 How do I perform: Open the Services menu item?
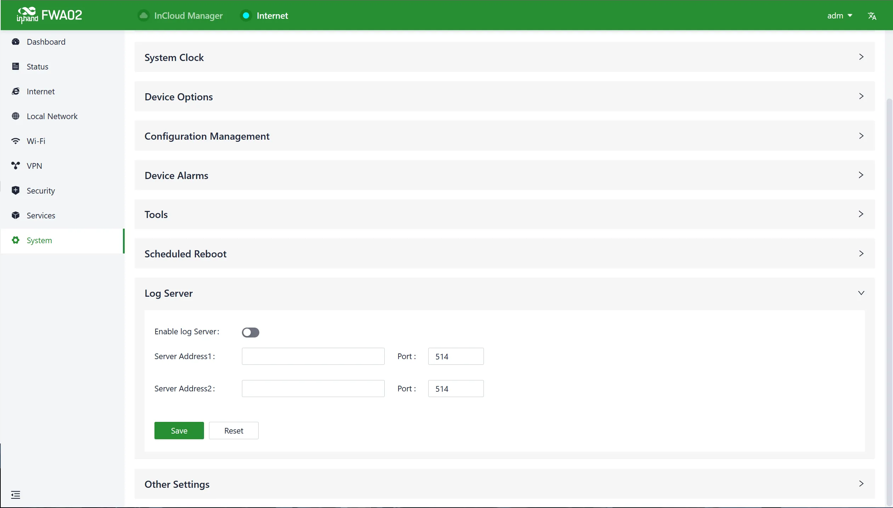(62, 216)
